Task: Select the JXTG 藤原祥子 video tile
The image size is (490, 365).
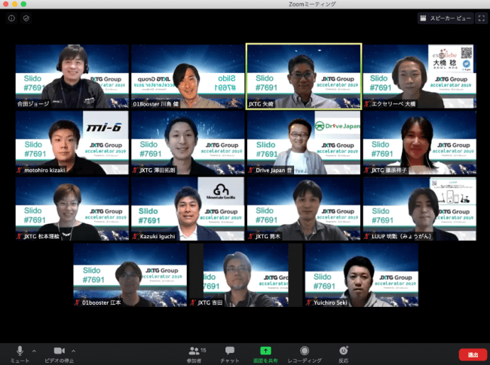Action: click(x=420, y=143)
